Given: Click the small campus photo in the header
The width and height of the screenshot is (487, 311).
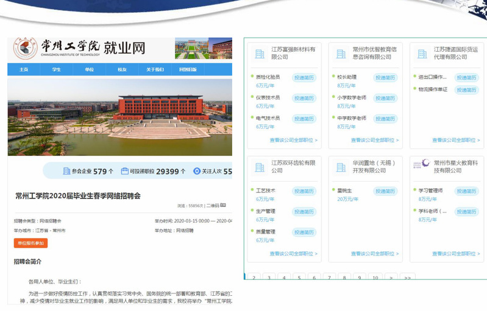Looking at the screenshot, I should 204,48.
